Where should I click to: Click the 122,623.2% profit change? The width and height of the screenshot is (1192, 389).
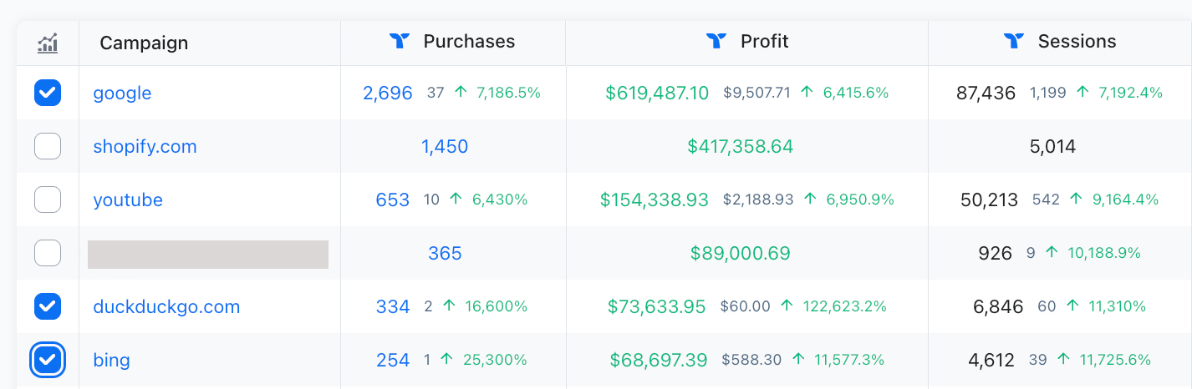pyautogui.click(x=844, y=306)
